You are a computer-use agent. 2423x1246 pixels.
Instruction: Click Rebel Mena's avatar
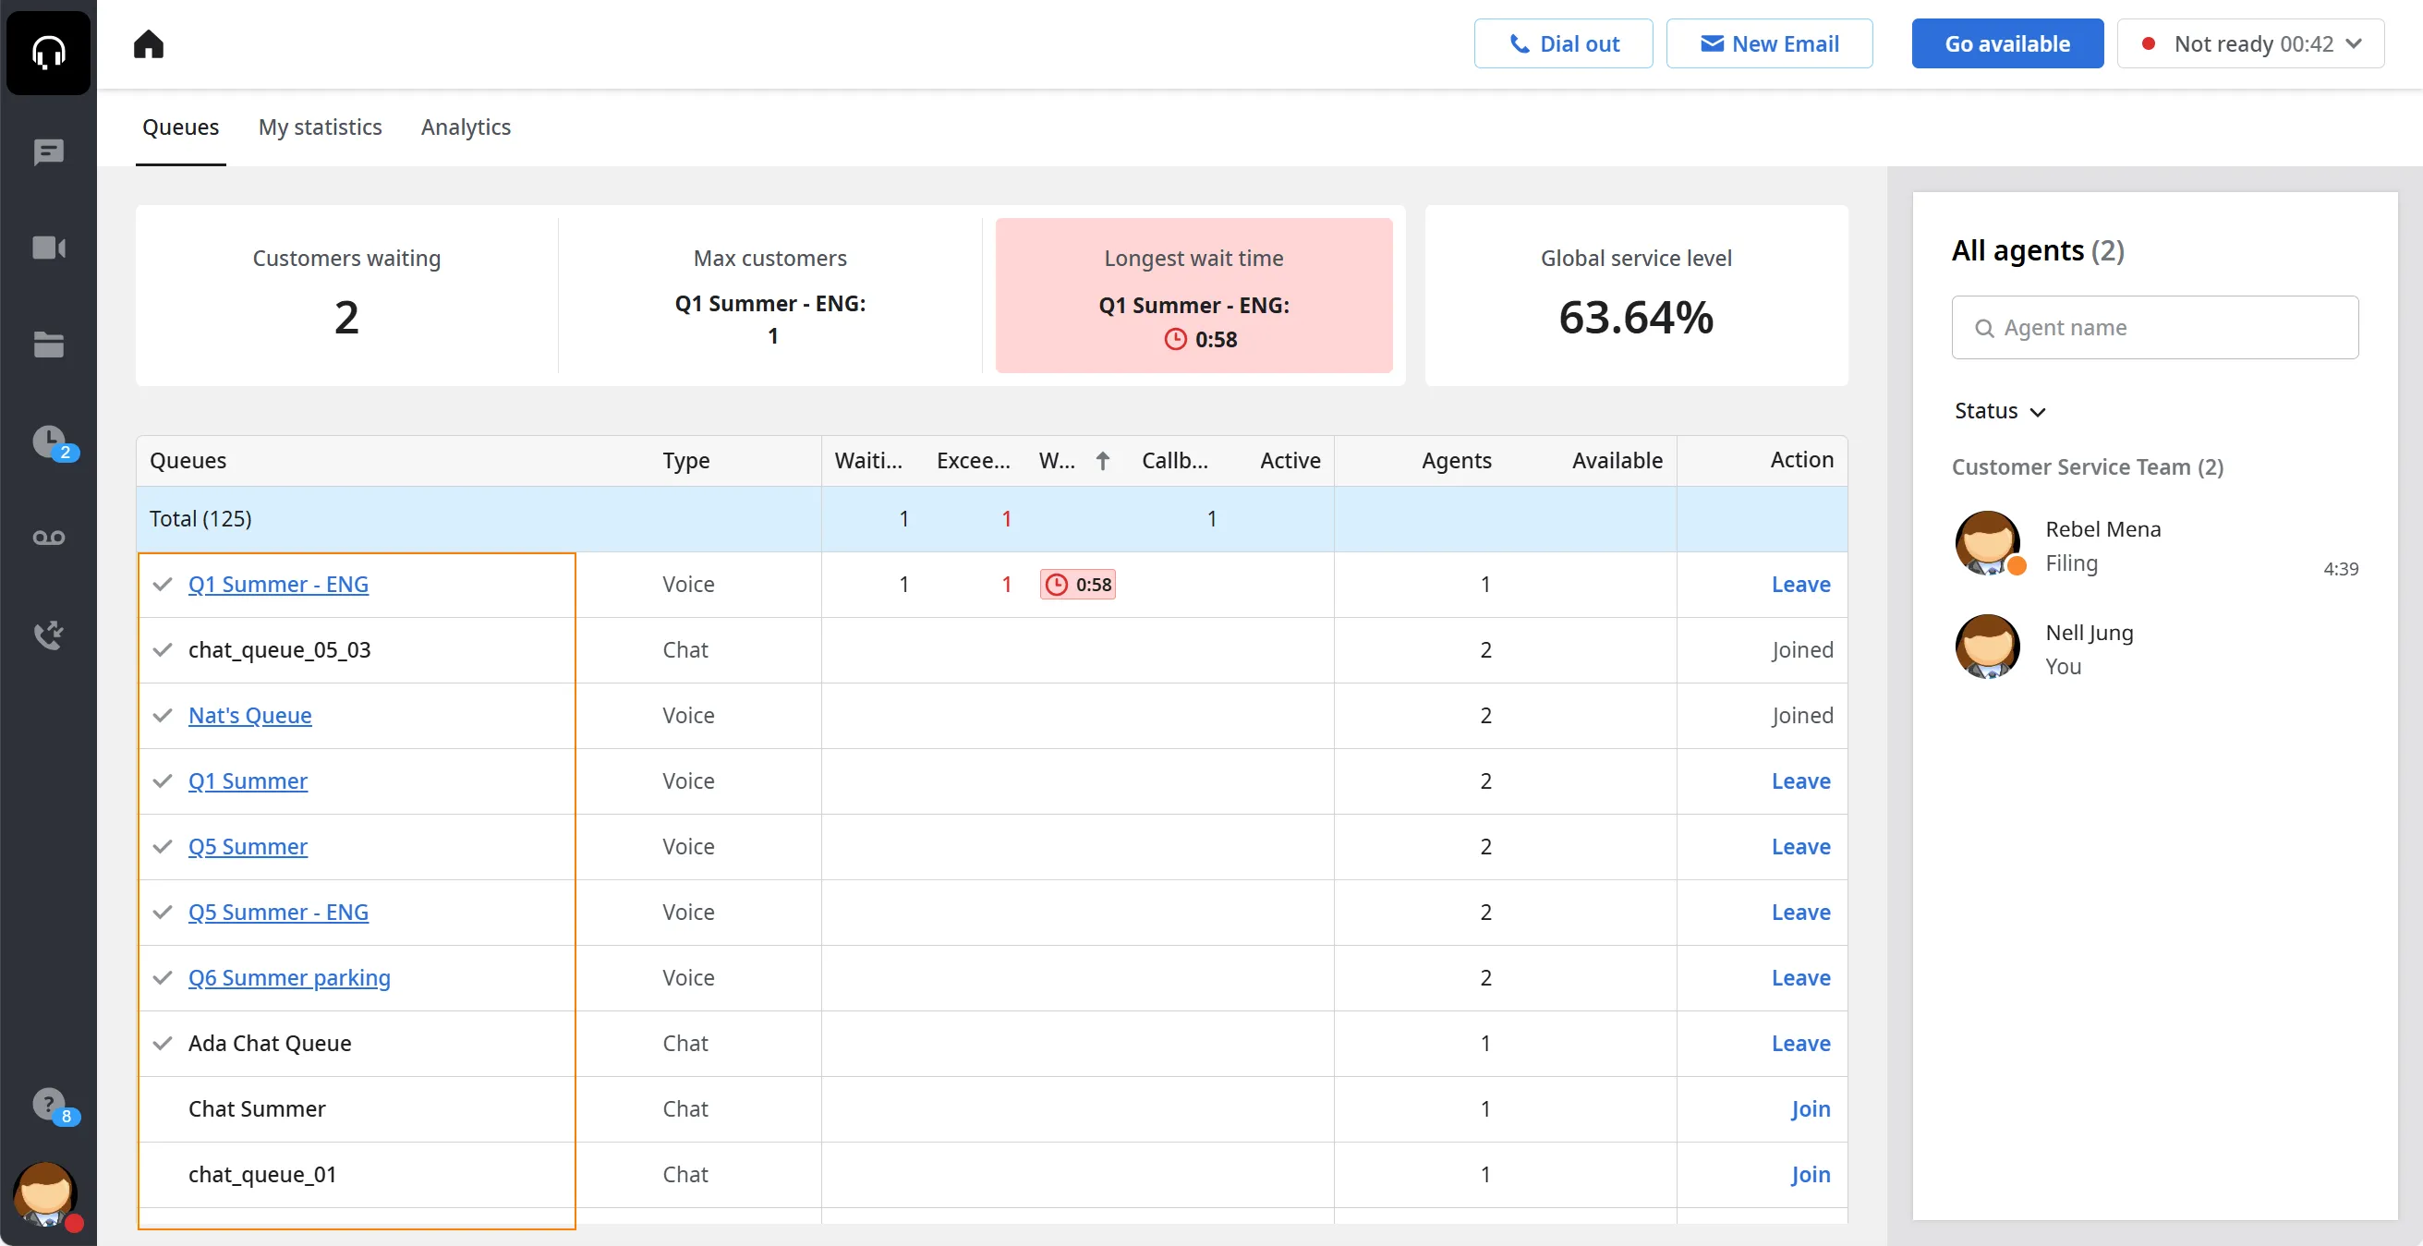click(x=1988, y=542)
